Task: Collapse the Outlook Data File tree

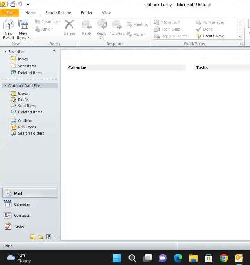Action: (x=5, y=86)
